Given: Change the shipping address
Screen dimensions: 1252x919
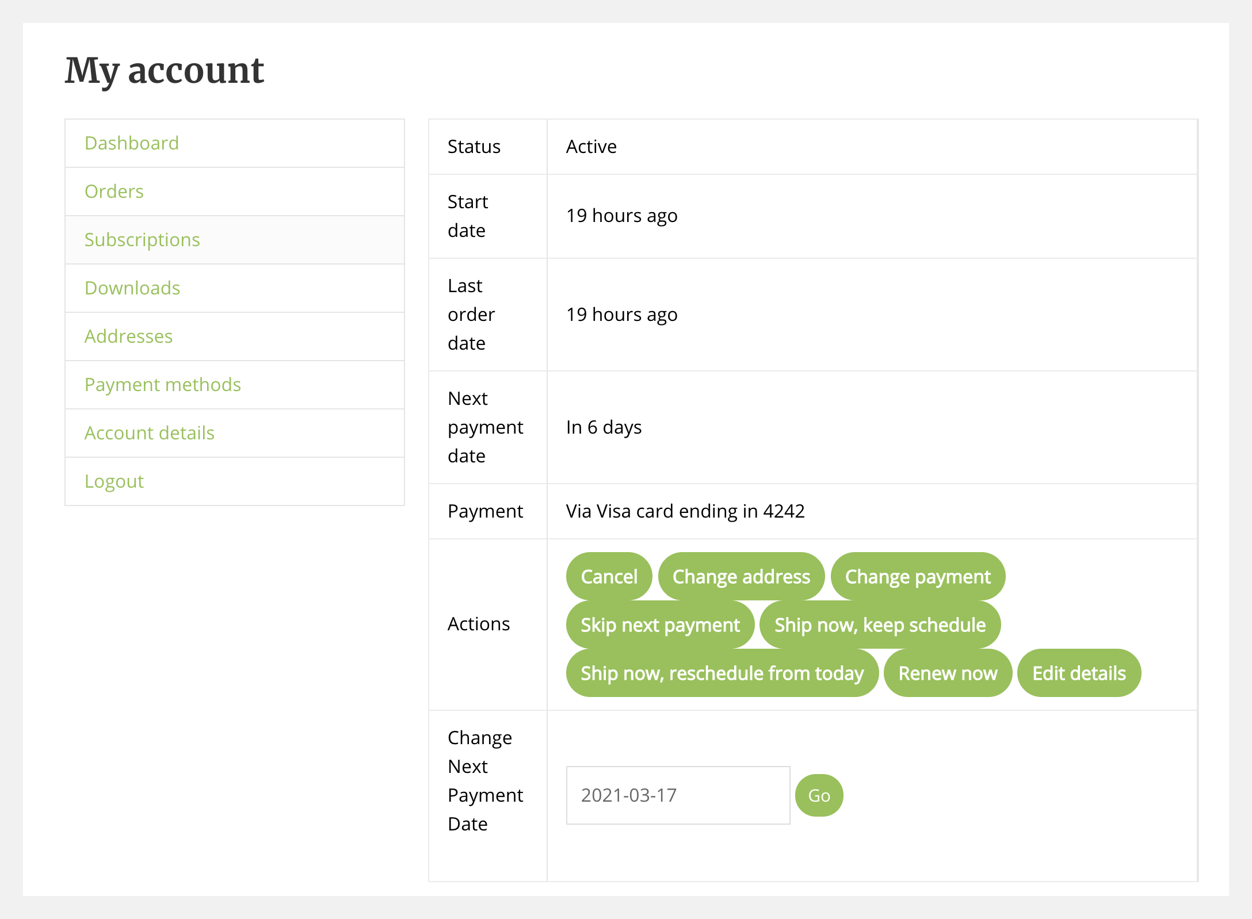Looking at the screenshot, I should pos(742,576).
